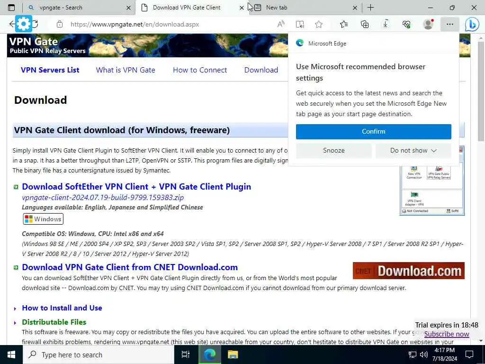Viewport: 485px width, 364px height.
Task: Click Microsoft Edge taskbar icon
Action: 210,355
